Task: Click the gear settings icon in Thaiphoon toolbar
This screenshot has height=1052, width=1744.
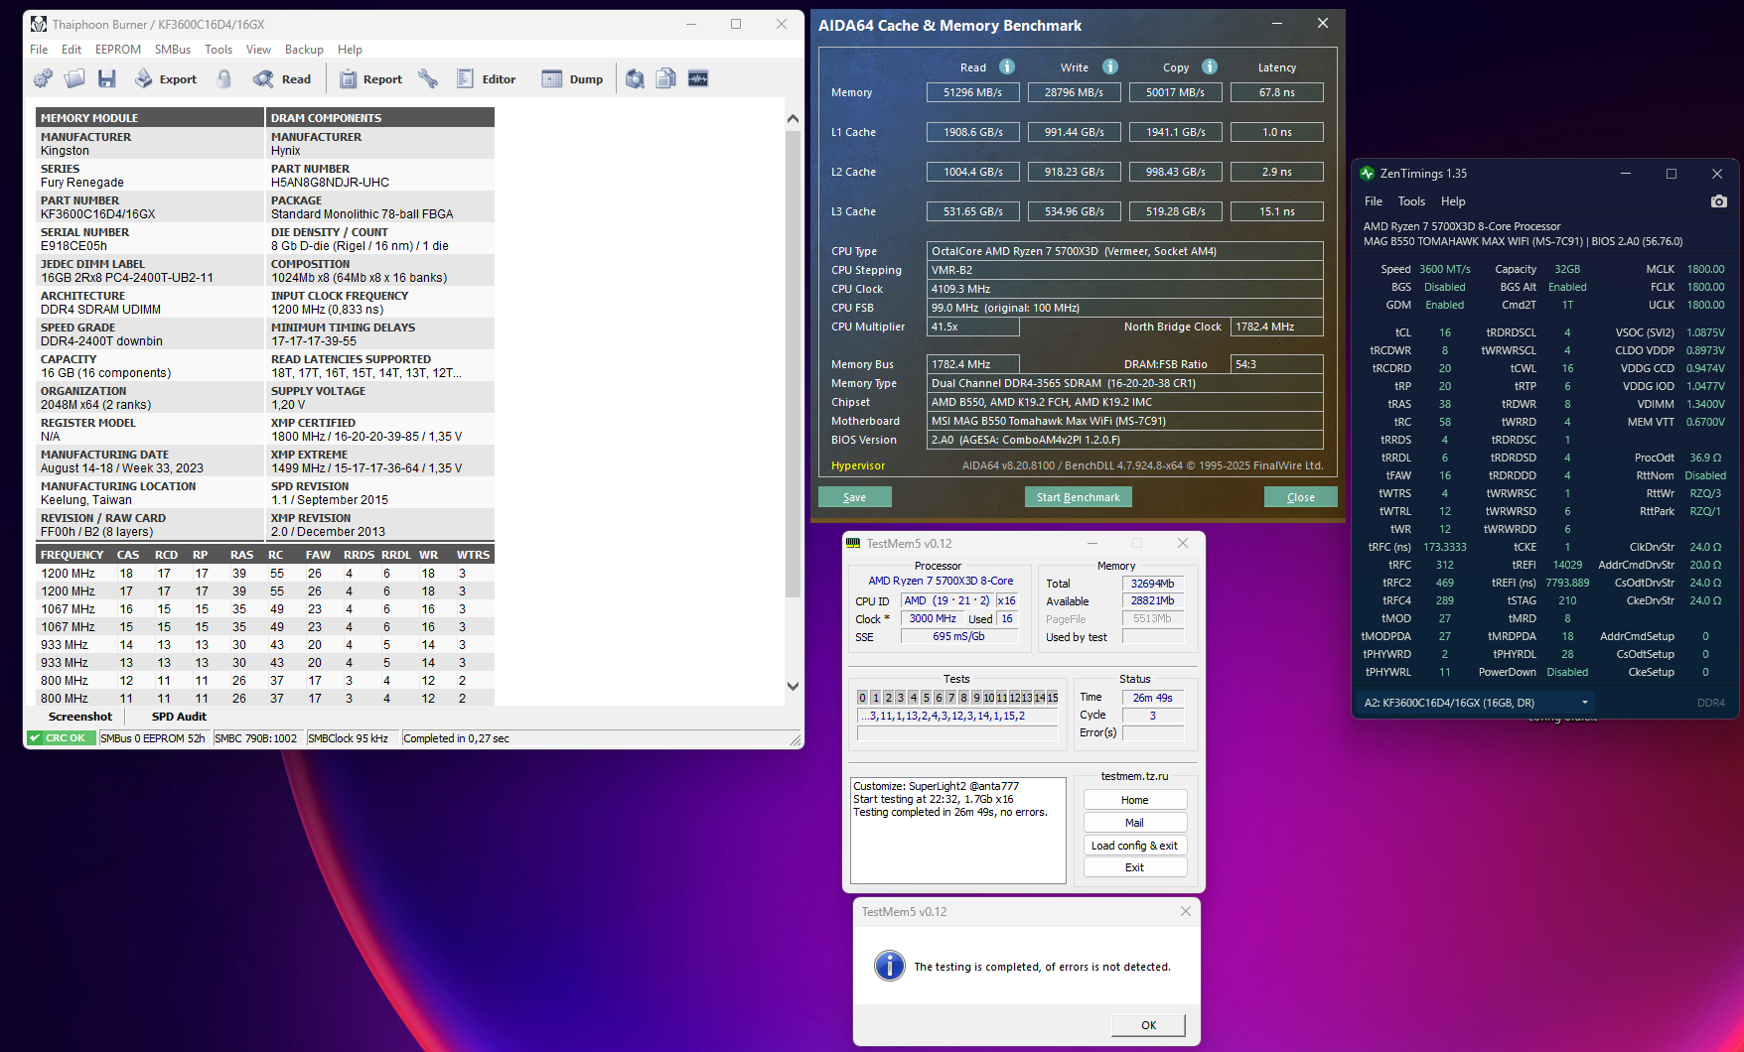Action: tap(43, 79)
